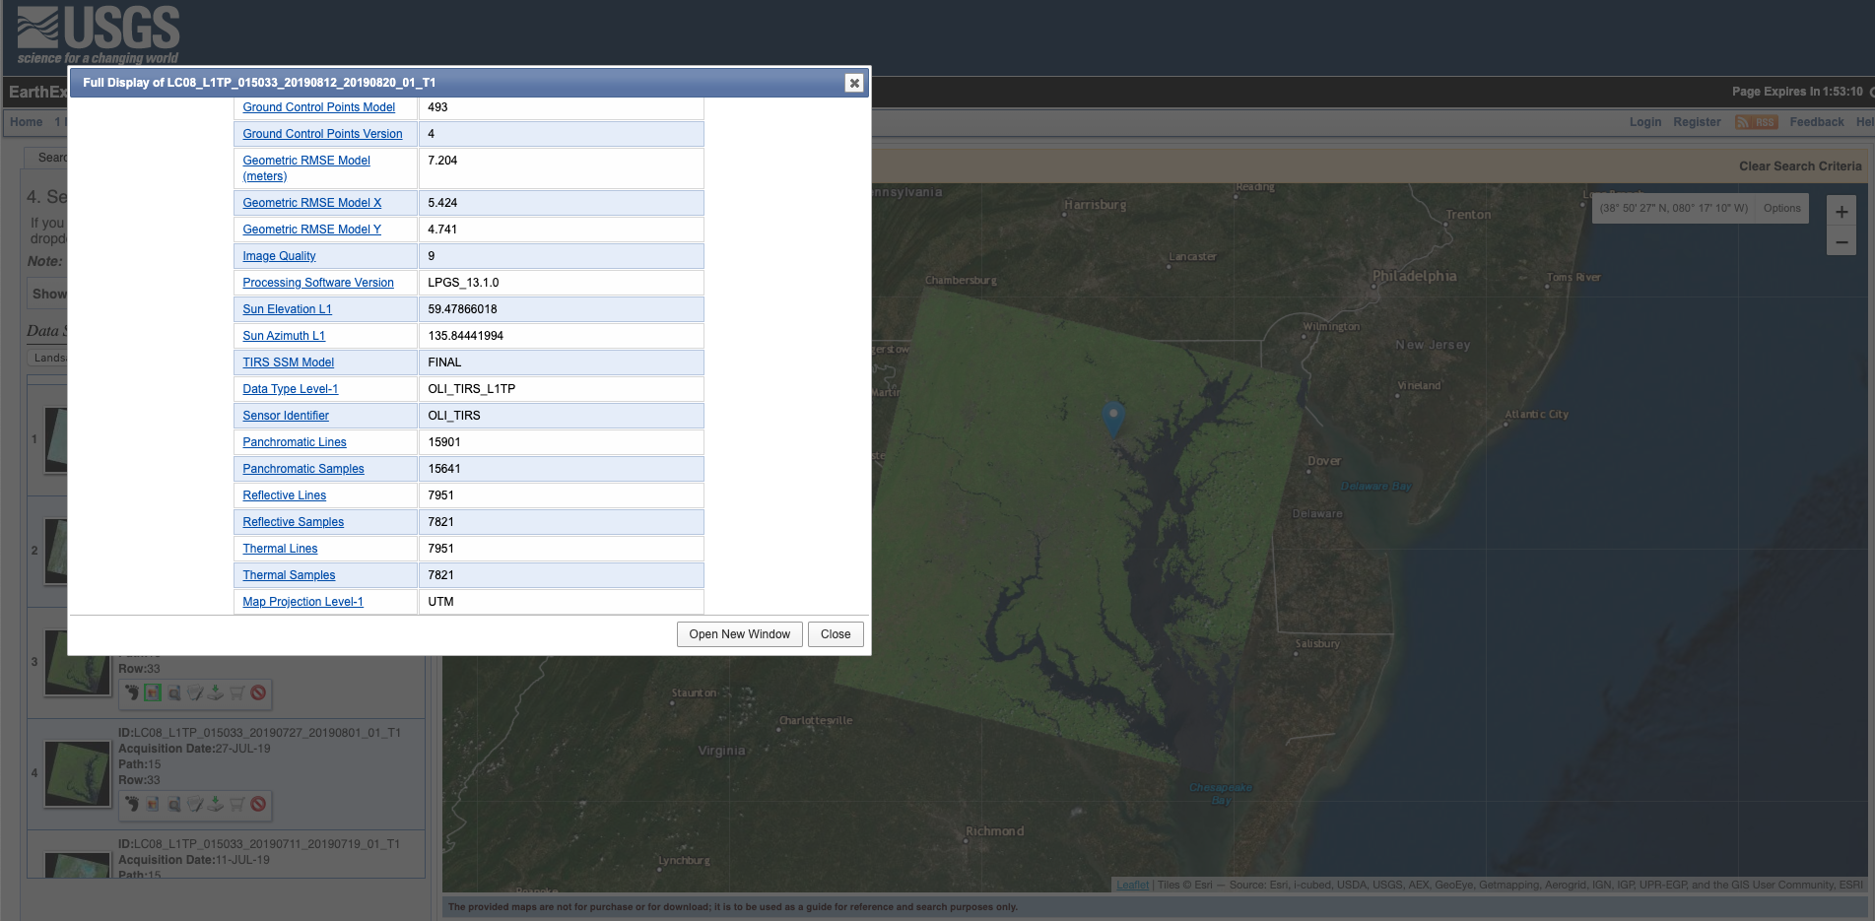Viewport: 1875px width, 921px height.
Task: Click Clear Search Criteria
Action: (1800, 166)
